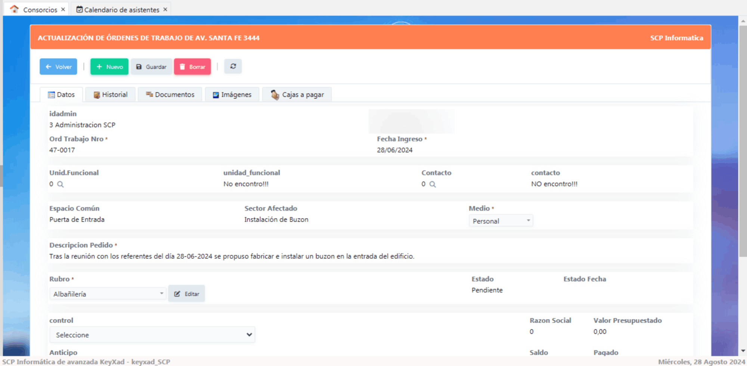The height and width of the screenshot is (366, 747).
Task: Create a new order with Nuevo
Action: coord(109,67)
